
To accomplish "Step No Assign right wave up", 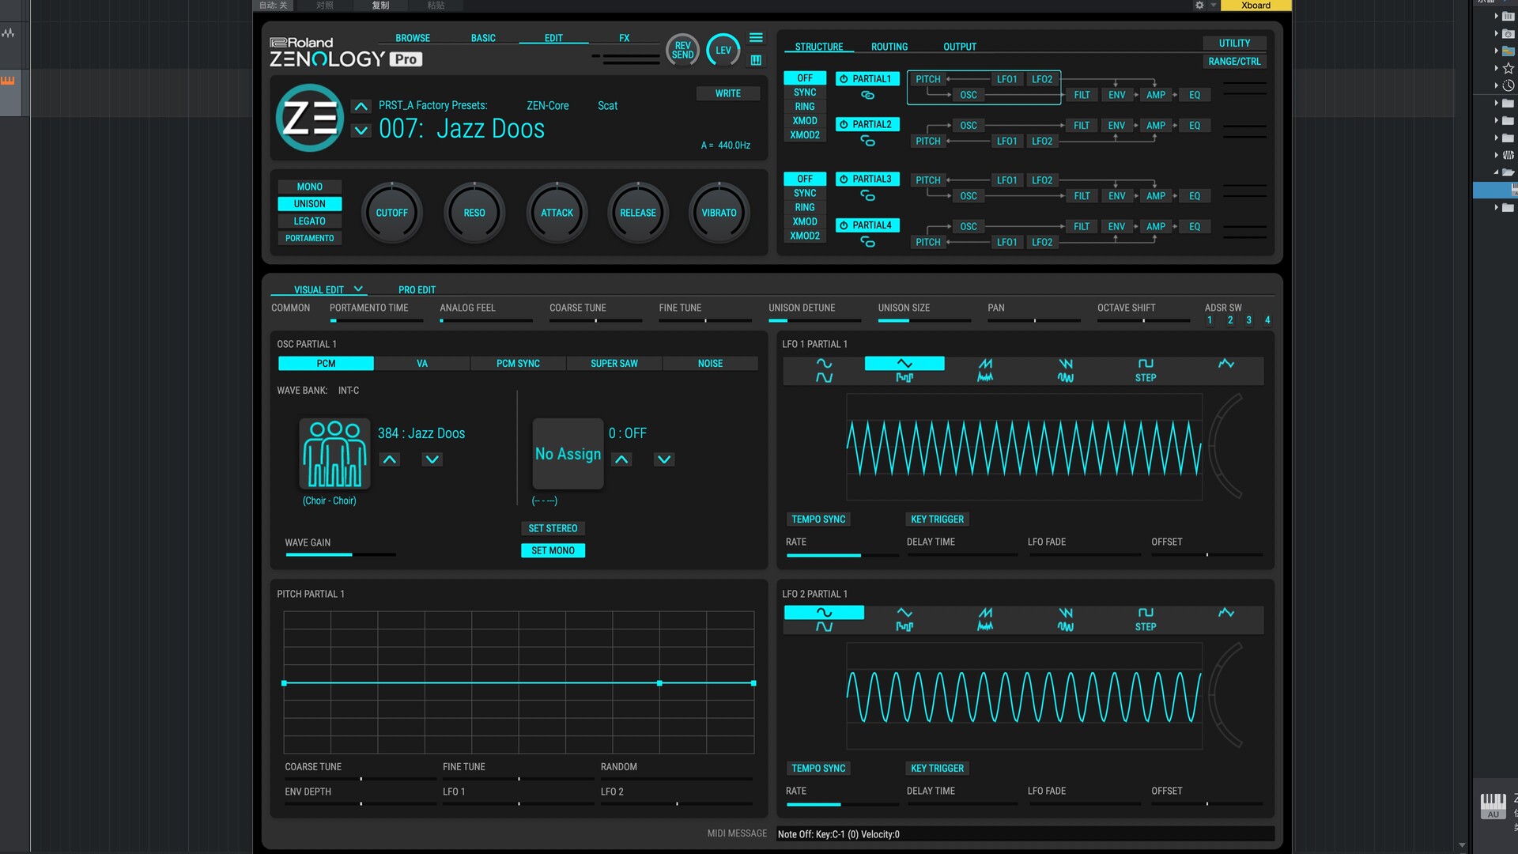I will click(622, 459).
